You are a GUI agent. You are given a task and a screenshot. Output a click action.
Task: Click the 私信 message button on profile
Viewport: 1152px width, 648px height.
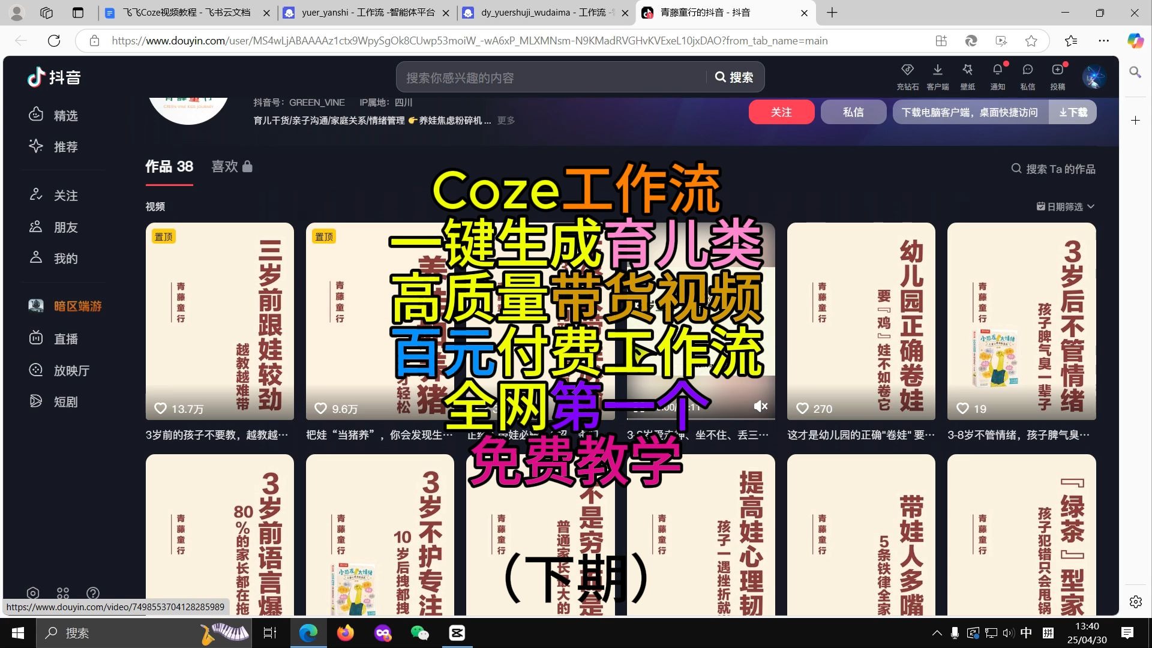click(853, 112)
